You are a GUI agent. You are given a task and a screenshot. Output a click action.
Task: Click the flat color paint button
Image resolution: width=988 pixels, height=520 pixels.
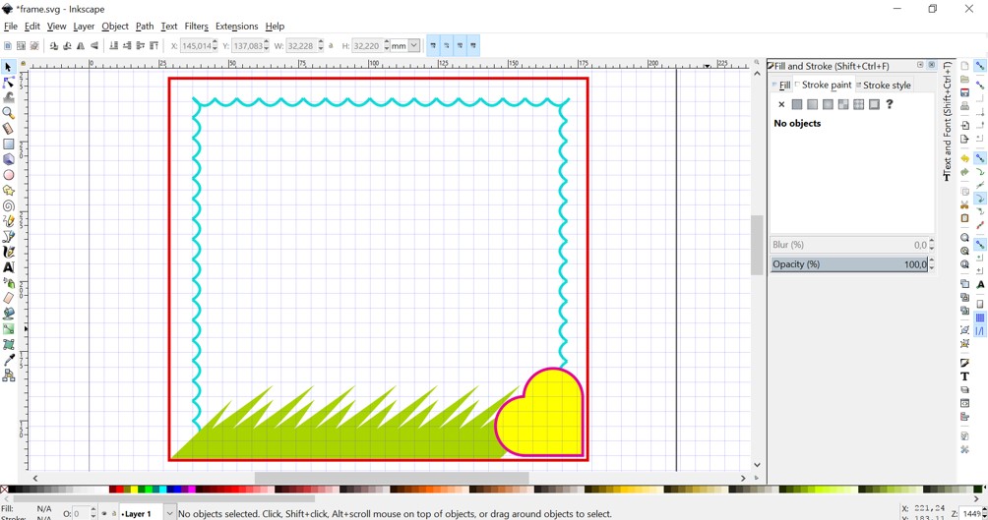[797, 104]
